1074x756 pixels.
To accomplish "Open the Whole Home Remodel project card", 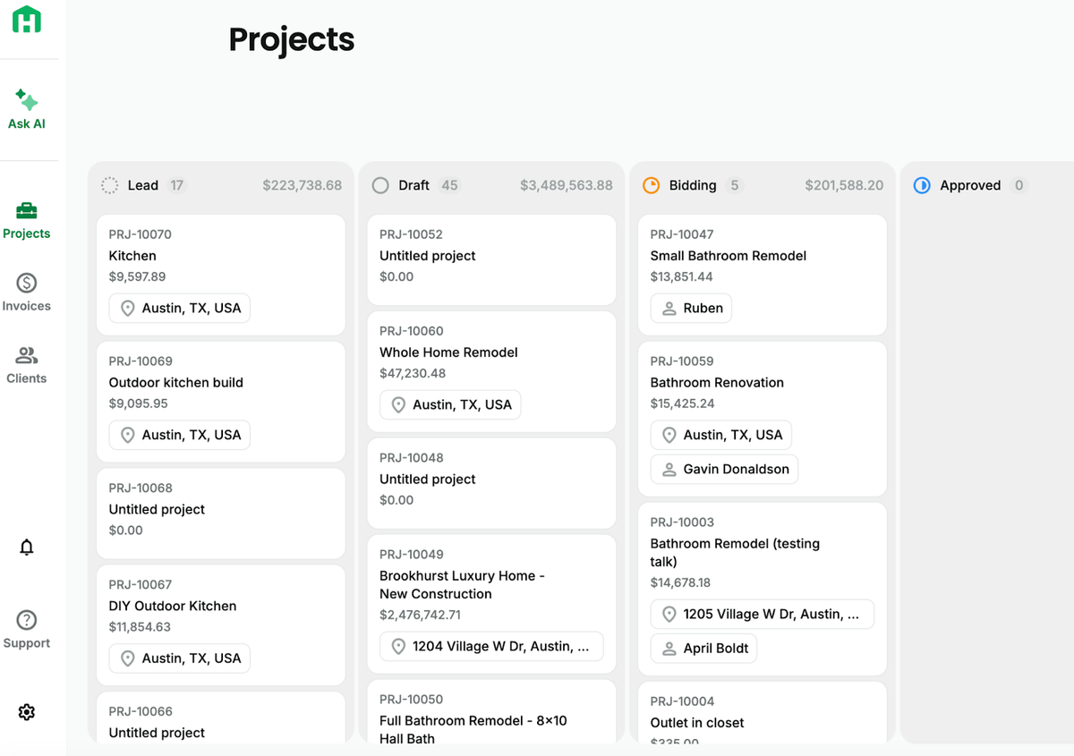I will 491,371.
